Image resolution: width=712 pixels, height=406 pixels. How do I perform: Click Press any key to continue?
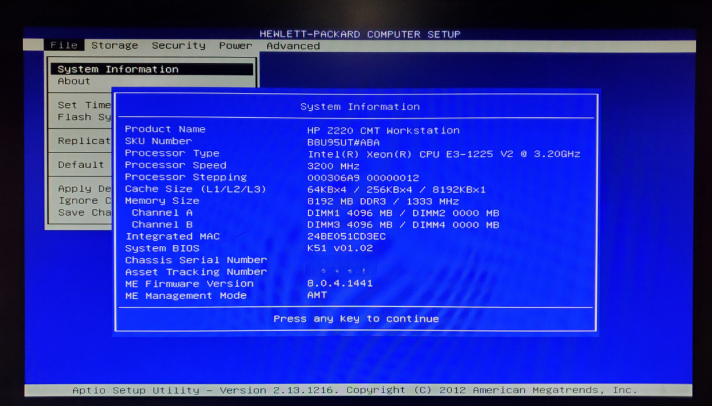[x=356, y=318]
